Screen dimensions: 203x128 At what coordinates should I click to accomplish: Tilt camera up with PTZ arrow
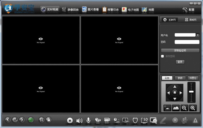pyautogui.click(x=175, y=87)
